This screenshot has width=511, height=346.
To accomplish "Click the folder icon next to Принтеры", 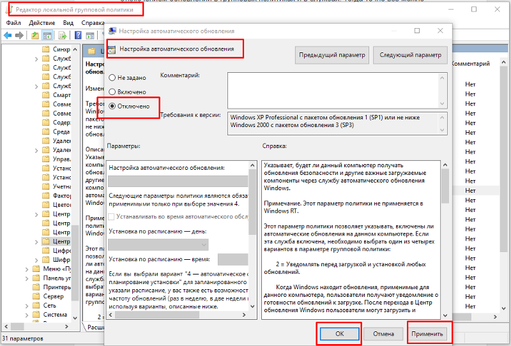I will coord(36,287).
